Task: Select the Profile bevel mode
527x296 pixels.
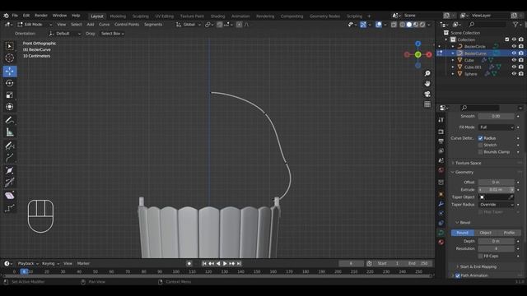Action: pyautogui.click(x=509, y=233)
